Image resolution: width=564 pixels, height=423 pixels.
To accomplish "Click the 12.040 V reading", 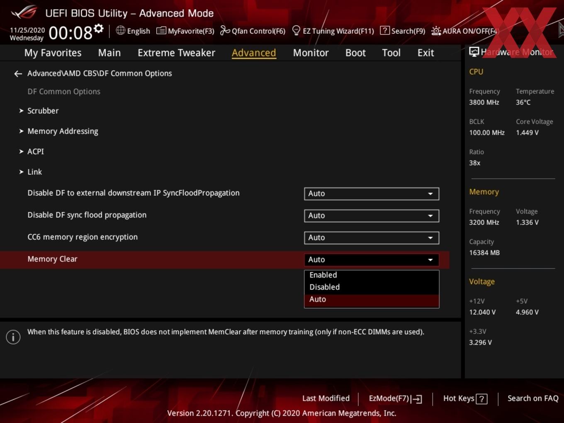I will pyautogui.click(x=482, y=312).
